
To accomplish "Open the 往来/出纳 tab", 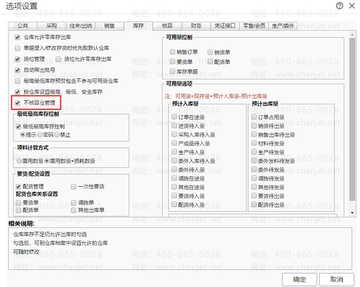I will coord(81,26).
